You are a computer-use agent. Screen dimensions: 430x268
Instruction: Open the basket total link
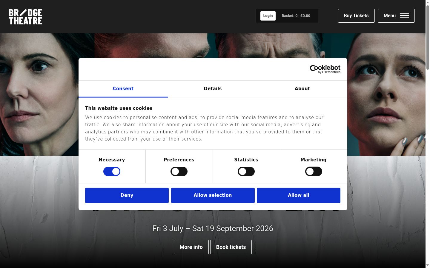pos(296,16)
